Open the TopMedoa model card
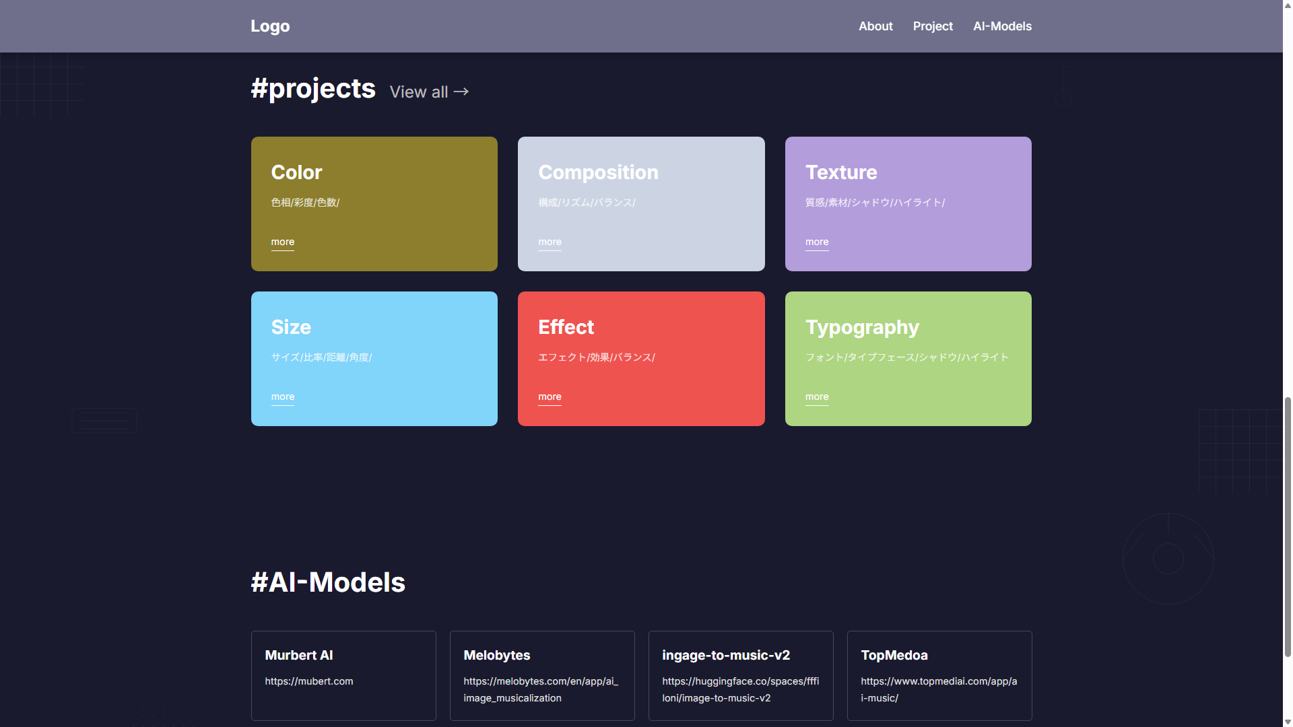The height and width of the screenshot is (727, 1293). (x=939, y=675)
